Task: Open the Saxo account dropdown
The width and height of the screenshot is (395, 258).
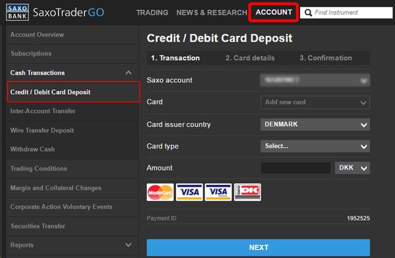Action: 315,80
